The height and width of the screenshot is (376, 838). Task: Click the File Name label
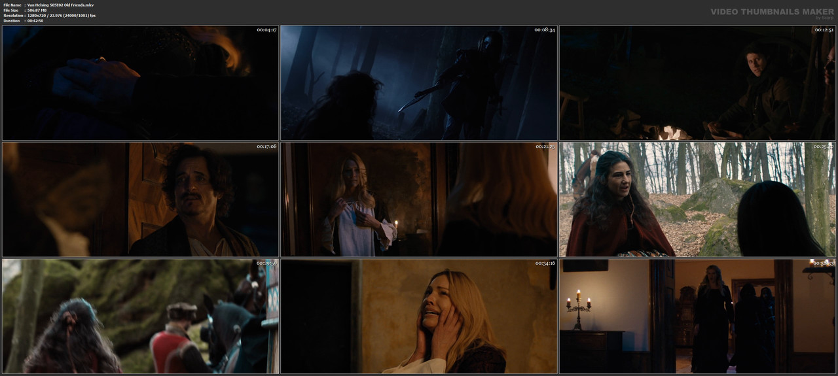click(x=12, y=5)
